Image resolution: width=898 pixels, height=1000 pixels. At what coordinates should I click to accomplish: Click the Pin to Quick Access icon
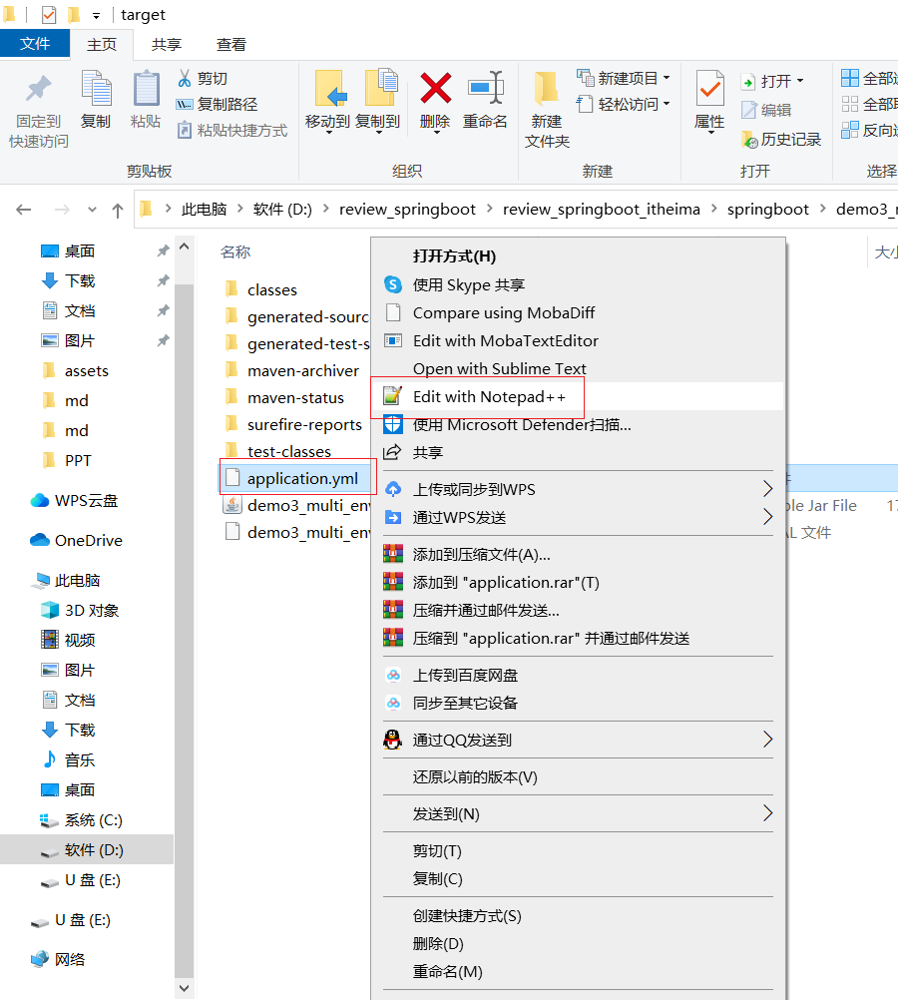pyautogui.click(x=39, y=90)
